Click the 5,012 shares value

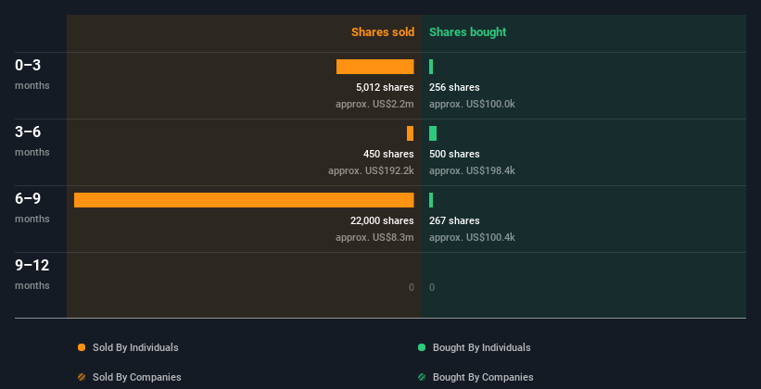385,87
